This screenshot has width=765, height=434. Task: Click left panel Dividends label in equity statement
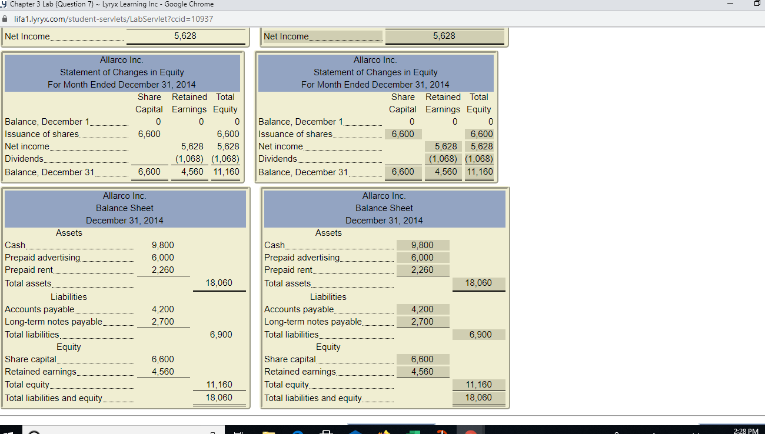[x=24, y=159]
